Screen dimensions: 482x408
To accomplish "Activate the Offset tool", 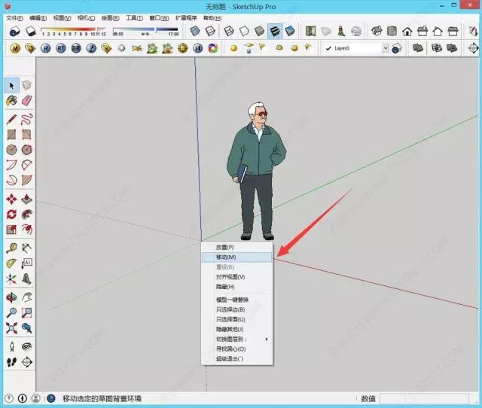I will (x=27, y=229).
